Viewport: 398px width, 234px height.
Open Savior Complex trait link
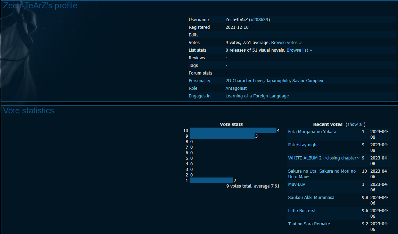[308, 80]
